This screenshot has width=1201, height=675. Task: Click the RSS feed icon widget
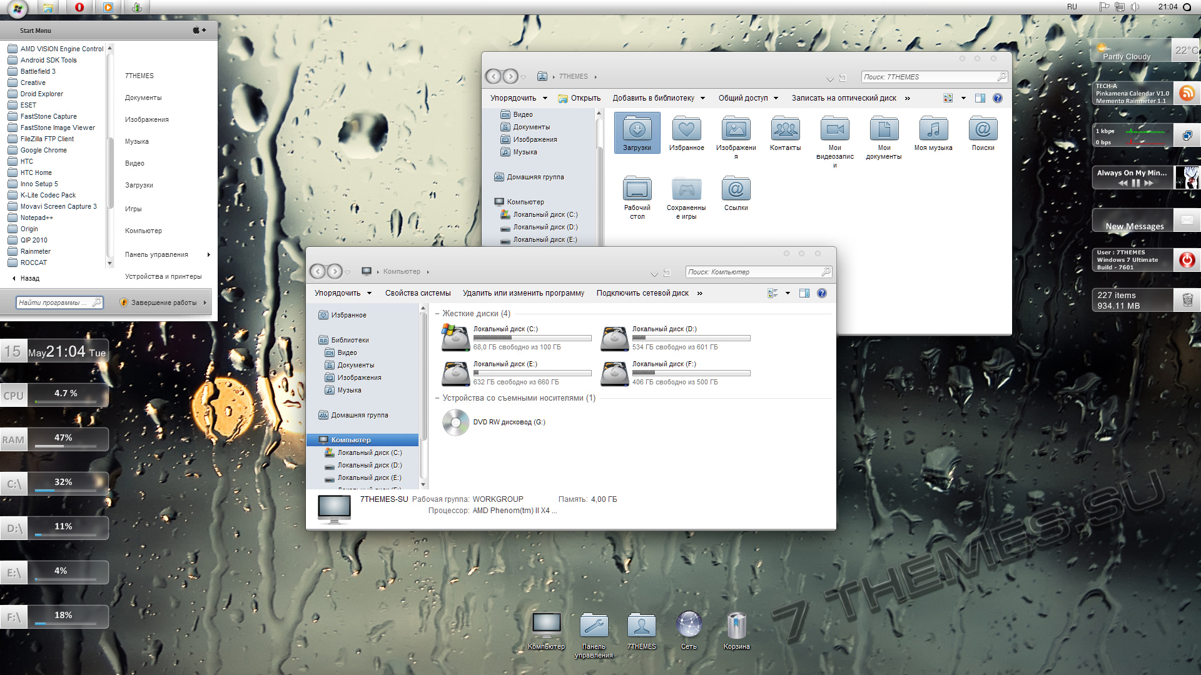pyautogui.click(x=1187, y=94)
